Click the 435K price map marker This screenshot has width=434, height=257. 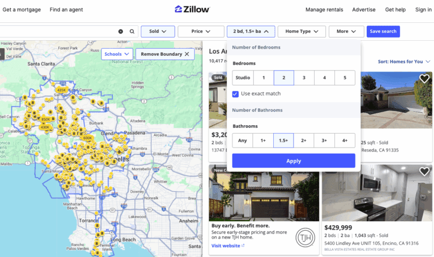click(61, 90)
